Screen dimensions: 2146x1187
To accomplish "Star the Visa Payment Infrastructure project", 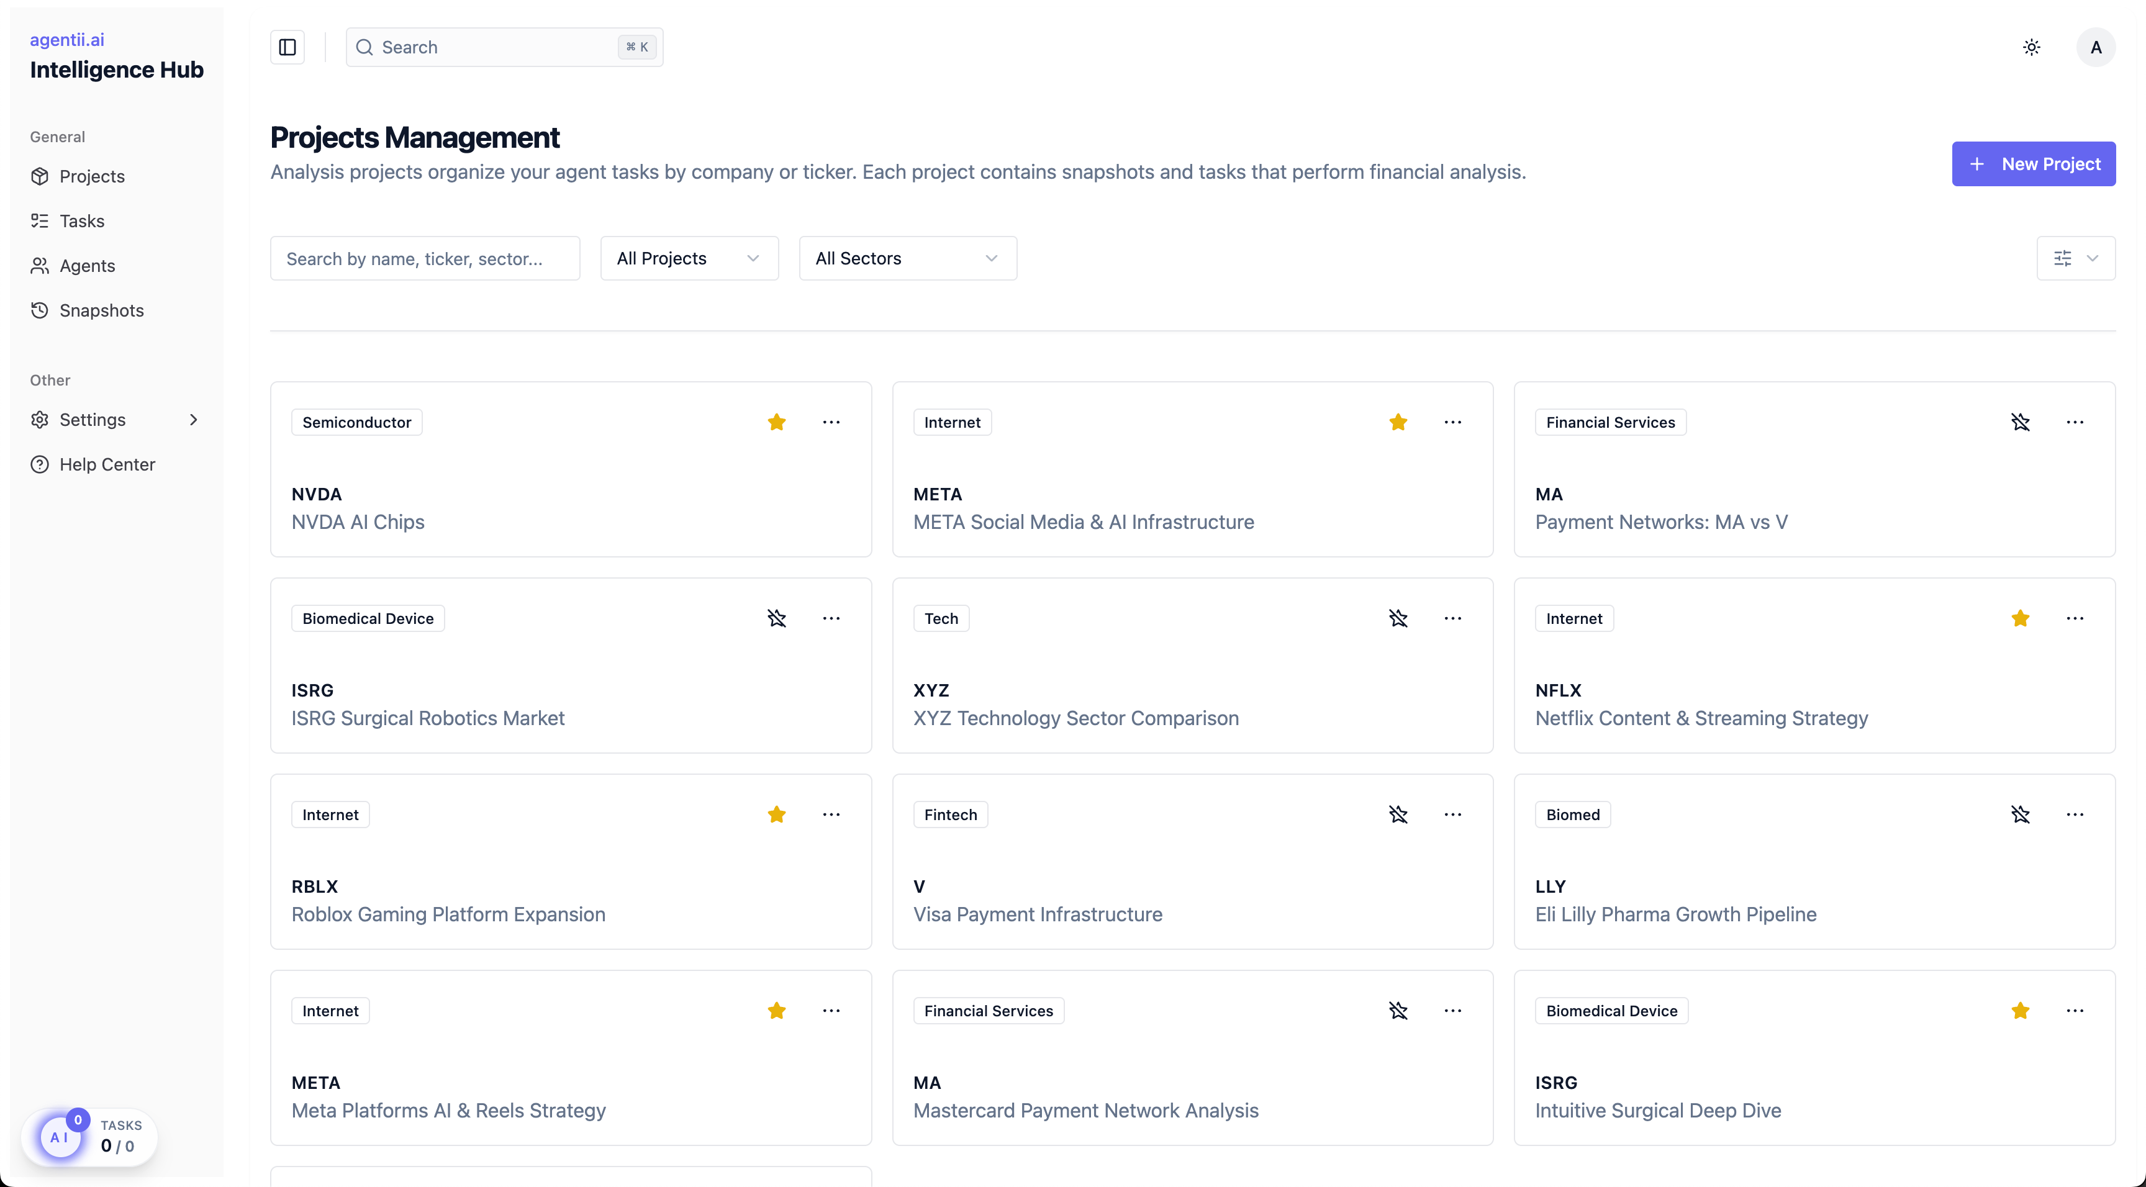I will click(x=1398, y=815).
